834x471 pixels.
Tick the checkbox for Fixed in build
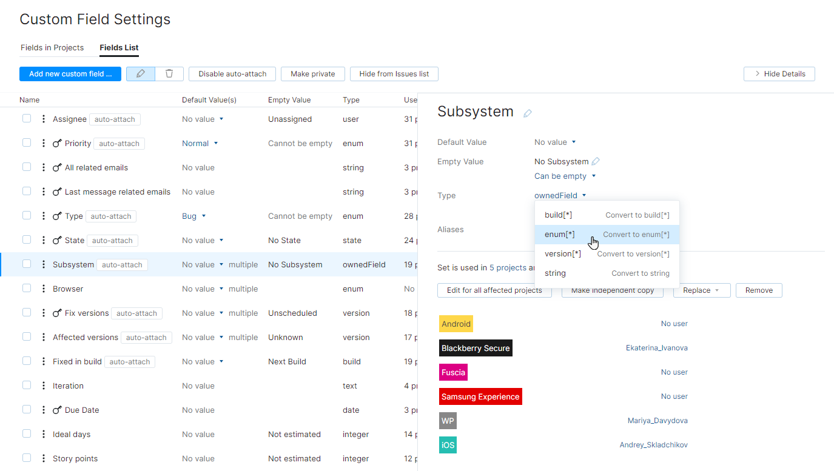[27, 361]
